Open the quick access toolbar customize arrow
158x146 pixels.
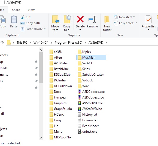pos(1,3)
